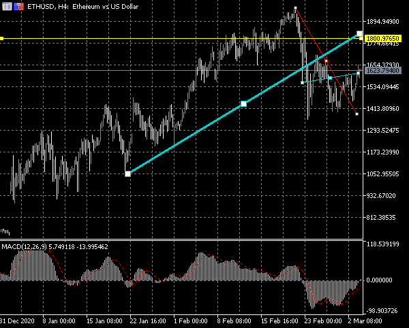Screen dimensions: 409x328
Task: Click MACD scale value 118.539199
Action: 382,244
